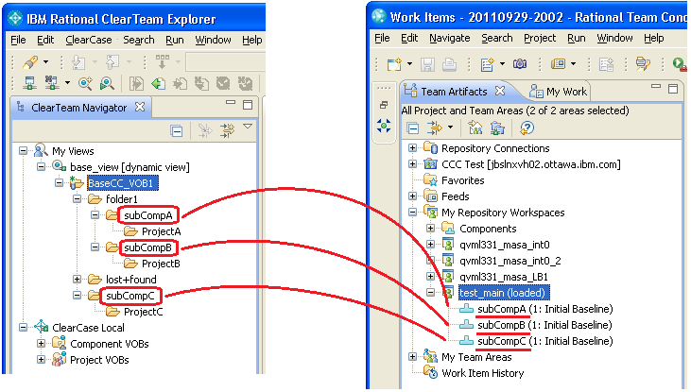The height and width of the screenshot is (392, 691).
Task: Select test_main (loaded) workspace
Action: [503, 293]
